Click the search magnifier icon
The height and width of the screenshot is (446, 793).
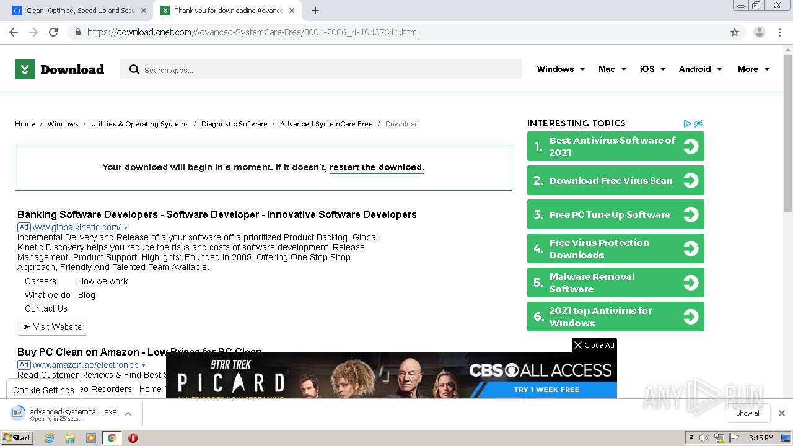134,69
